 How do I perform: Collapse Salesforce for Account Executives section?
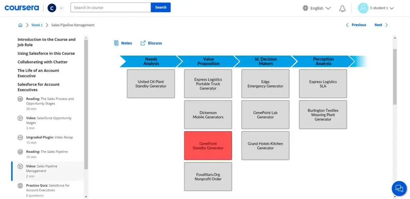click(38, 87)
